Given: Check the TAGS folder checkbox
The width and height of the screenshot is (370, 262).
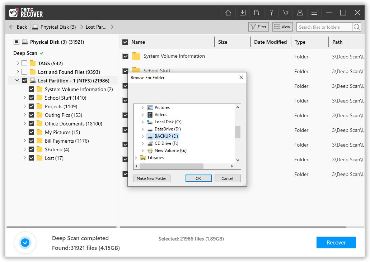Looking at the screenshot, I should tap(24, 63).
